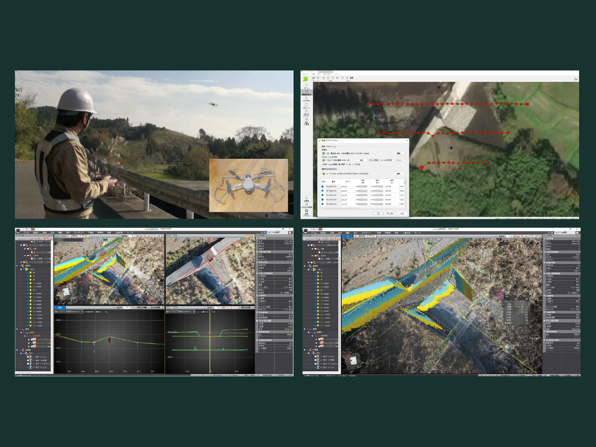Open the ファイル menu in split-view TREND-POINT window
This screenshot has height=447, width=596.
[25, 232]
